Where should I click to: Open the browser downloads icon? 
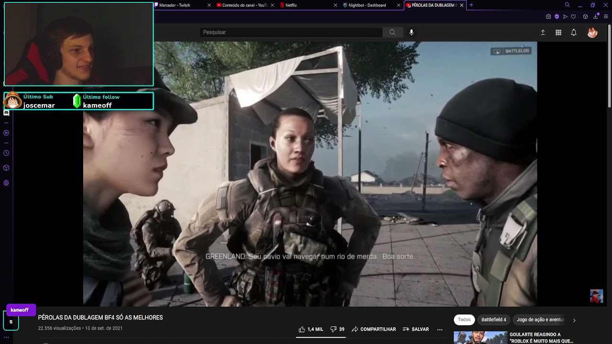pyautogui.click(x=596, y=17)
